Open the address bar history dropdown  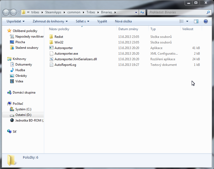tap(136, 12)
